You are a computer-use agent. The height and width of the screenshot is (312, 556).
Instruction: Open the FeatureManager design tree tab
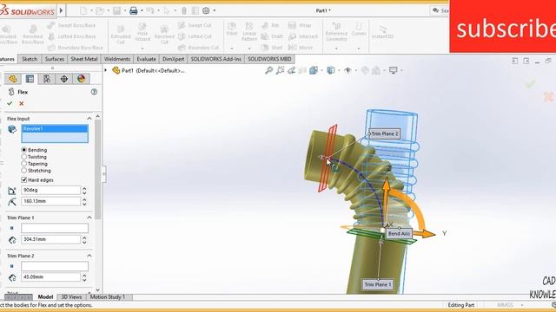click(13, 79)
